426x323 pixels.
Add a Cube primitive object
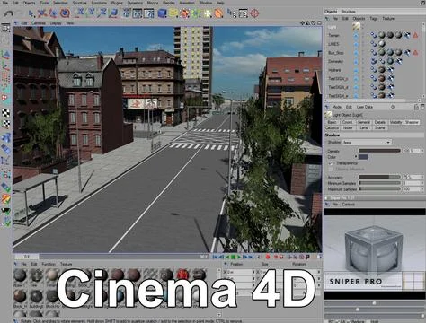tap(162, 13)
